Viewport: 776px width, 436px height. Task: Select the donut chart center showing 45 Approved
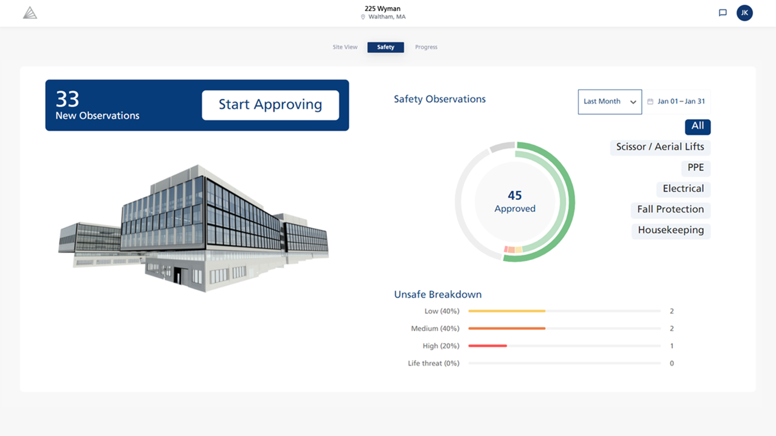[x=515, y=201]
